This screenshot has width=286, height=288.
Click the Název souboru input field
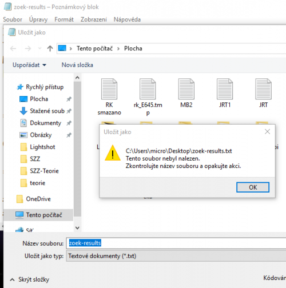176,243
